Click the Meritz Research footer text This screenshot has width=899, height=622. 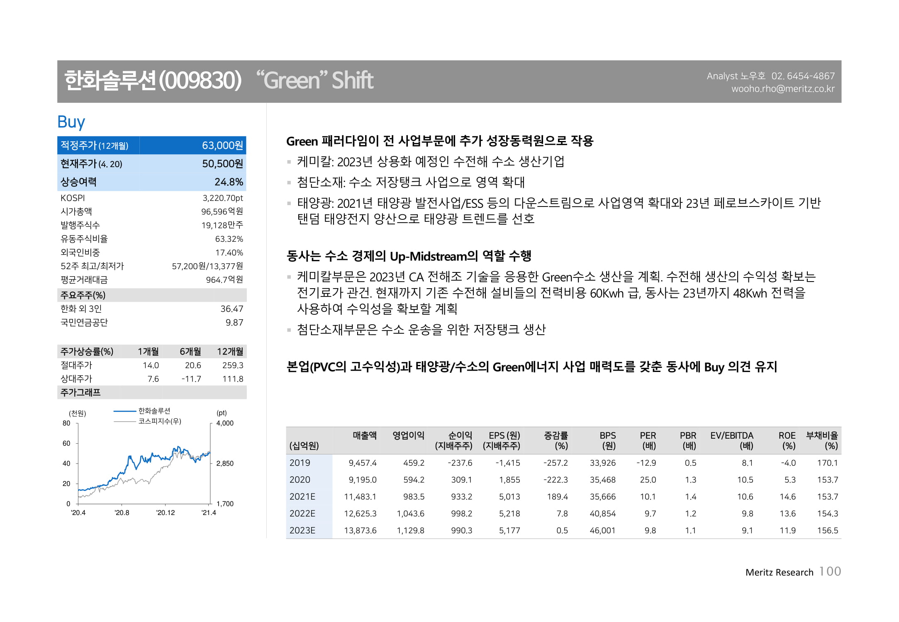pos(779,573)
